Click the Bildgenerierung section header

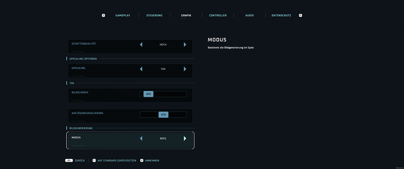click(x=81, y=128)
